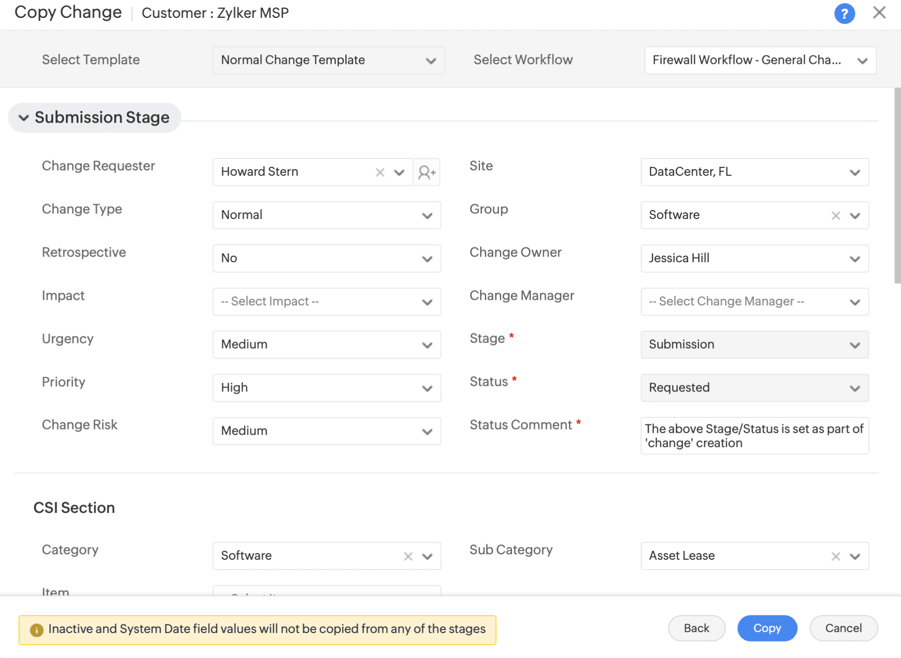901x658 pixels.
Task: Clear the Asset Lease sub category
Action: pos(835,556)
